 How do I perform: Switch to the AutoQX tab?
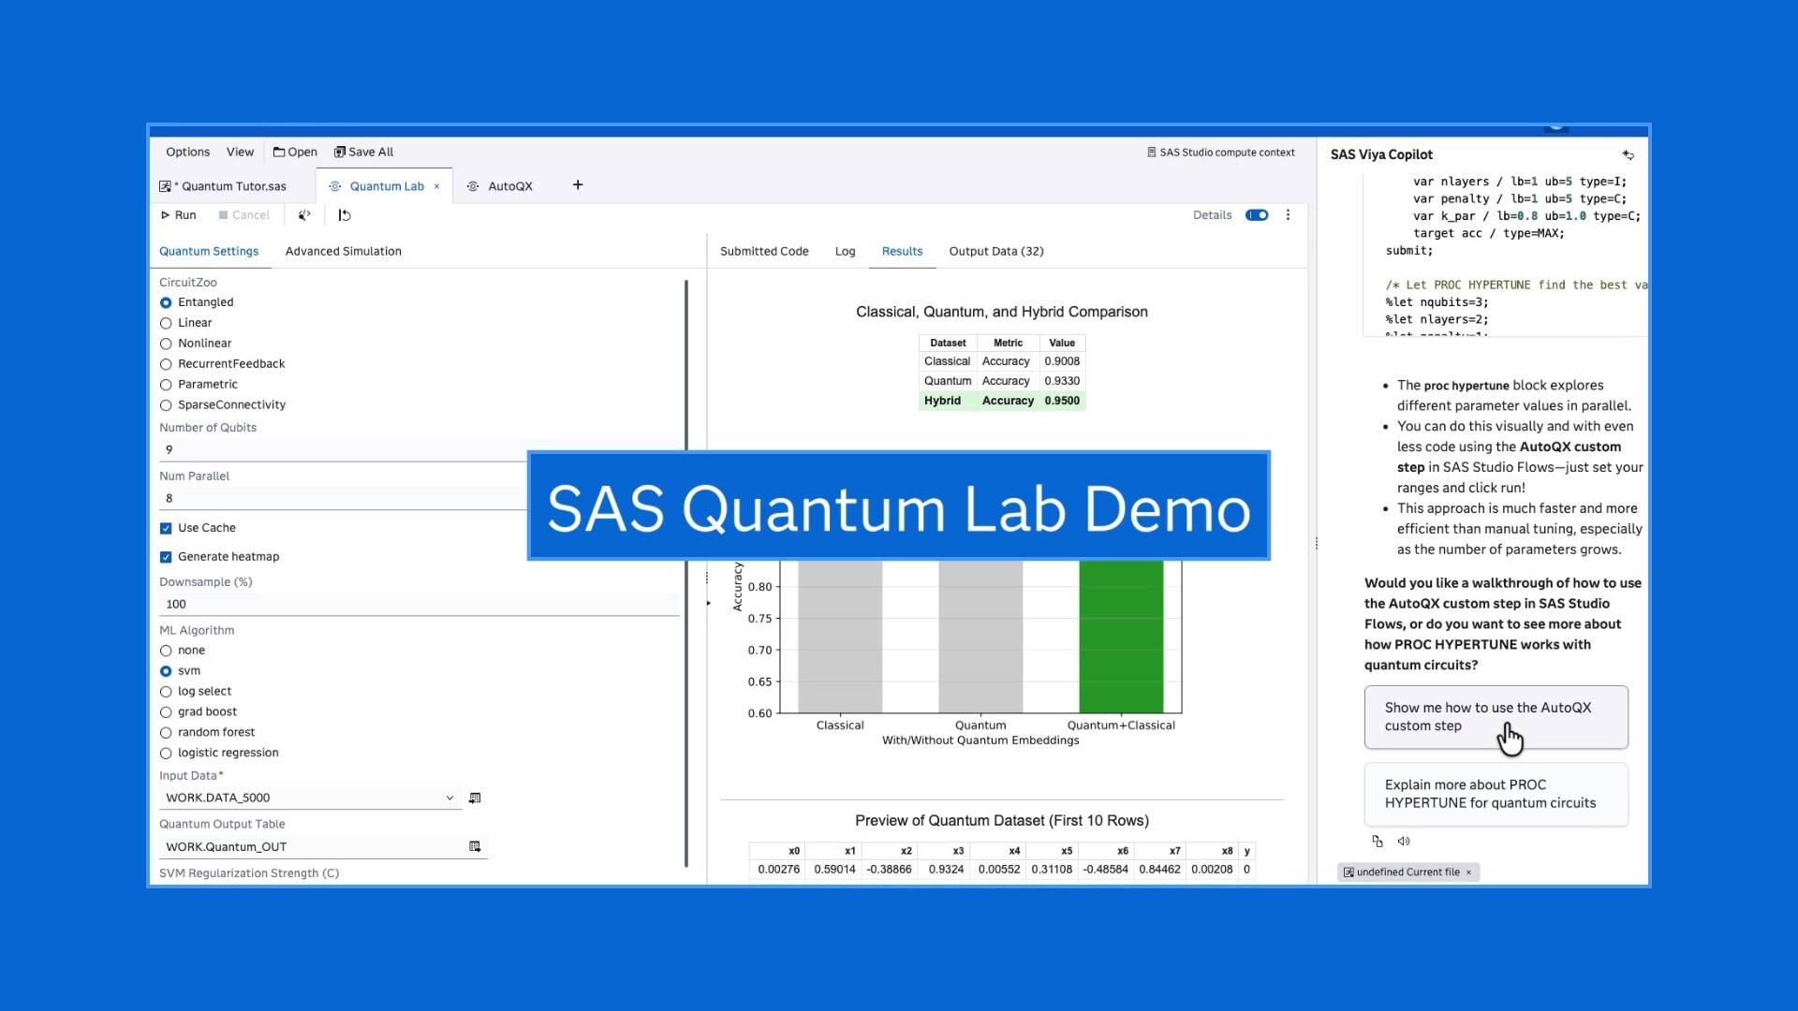coord(500,186)
